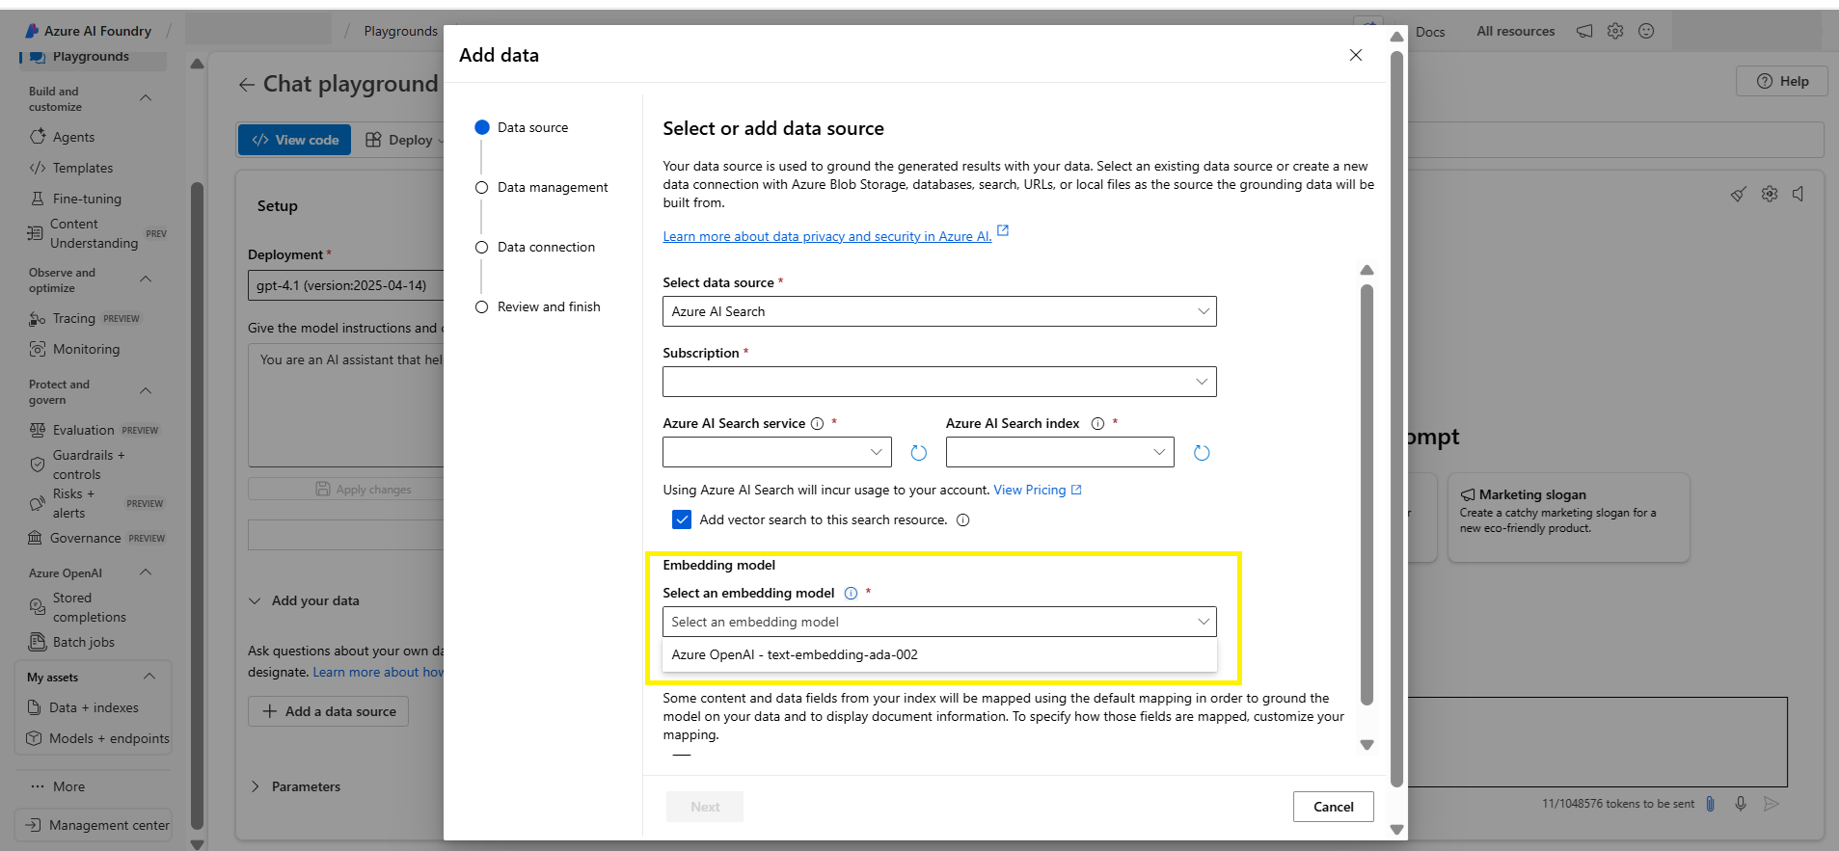Collapse the Azure OpenAI sidebar section
The width and height of the screenshot is (1839, 851).
tap(146, 572)
